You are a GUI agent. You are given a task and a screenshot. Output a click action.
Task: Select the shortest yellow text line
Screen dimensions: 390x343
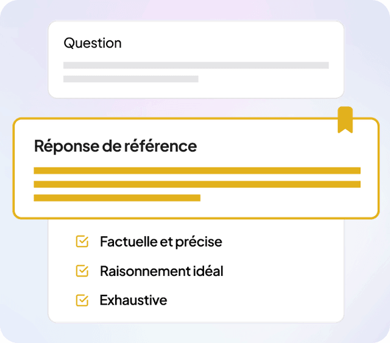[117, 198]
